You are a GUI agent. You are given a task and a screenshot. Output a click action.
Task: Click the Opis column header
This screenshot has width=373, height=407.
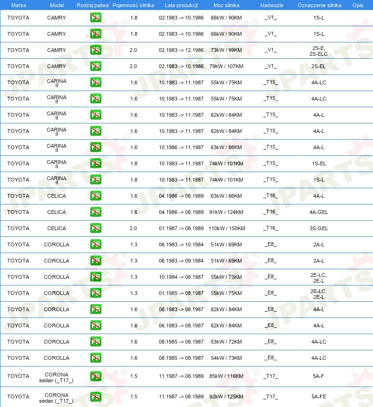click(x=358, y=5)
